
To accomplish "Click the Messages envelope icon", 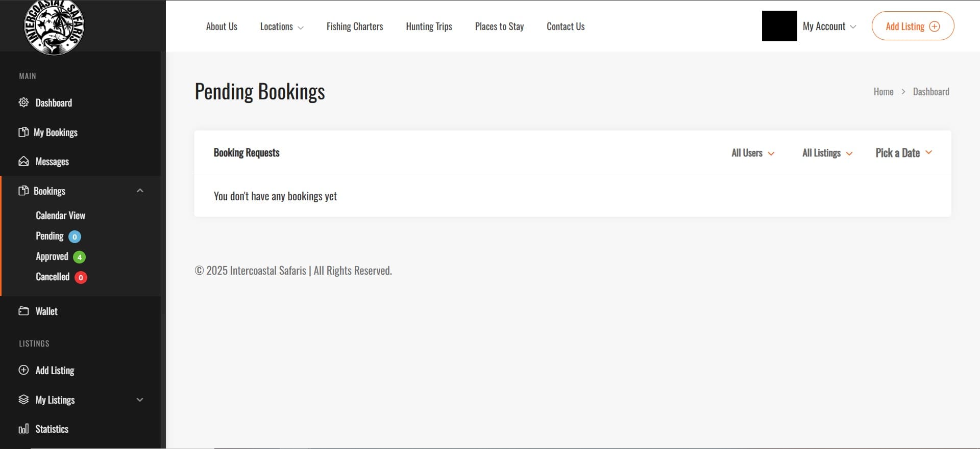I will point(23,162).
